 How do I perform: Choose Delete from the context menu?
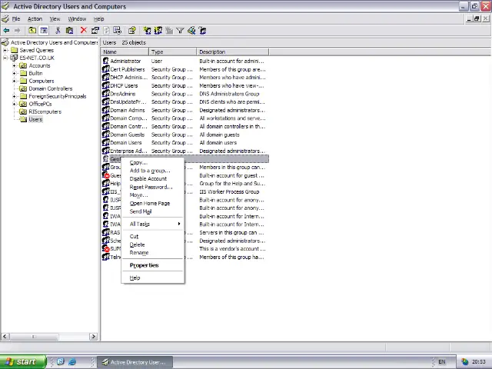(153, 244)
